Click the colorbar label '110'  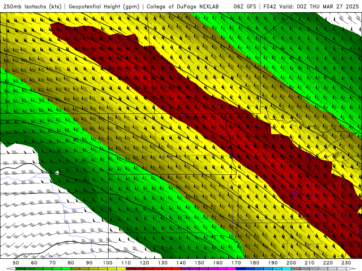point(126,263)
